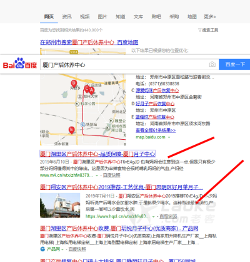Expand dropdown arrow beside 产品网

tap(62, 249)
